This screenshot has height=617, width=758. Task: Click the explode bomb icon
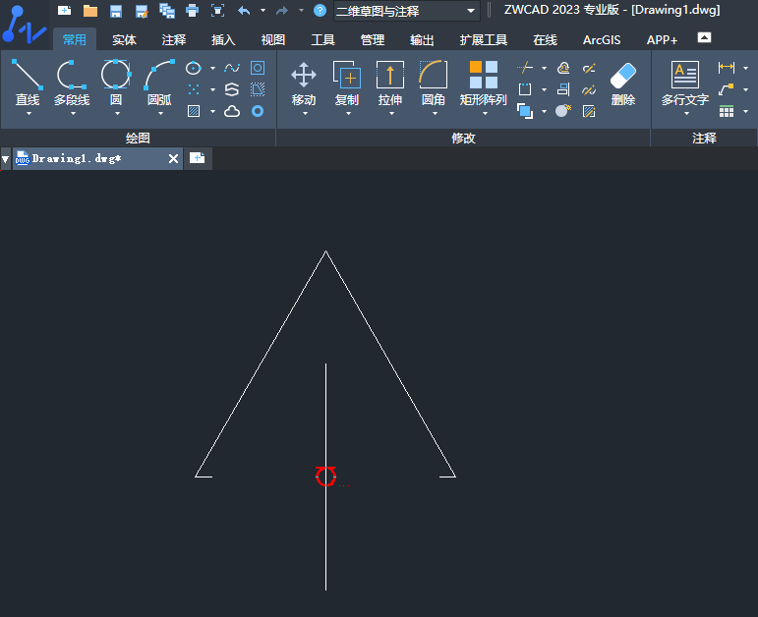click(x=563, y=111)
